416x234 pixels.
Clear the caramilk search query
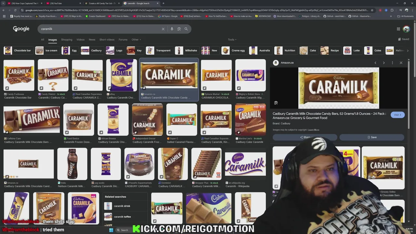click(163, 29)
